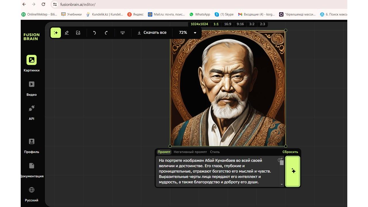The image size is (368, 207).
Task: Select the magic generate tool in toolbar
Action: coord(56,33)
